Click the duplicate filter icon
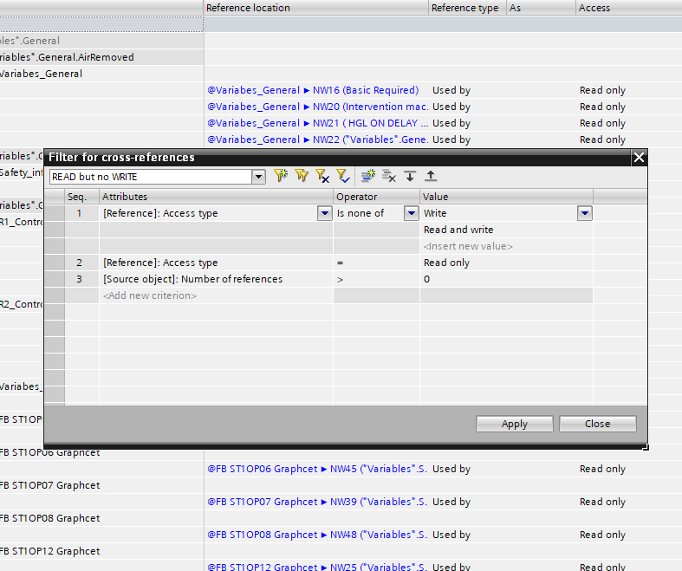 pyautogui.click(x=301, y=176)
